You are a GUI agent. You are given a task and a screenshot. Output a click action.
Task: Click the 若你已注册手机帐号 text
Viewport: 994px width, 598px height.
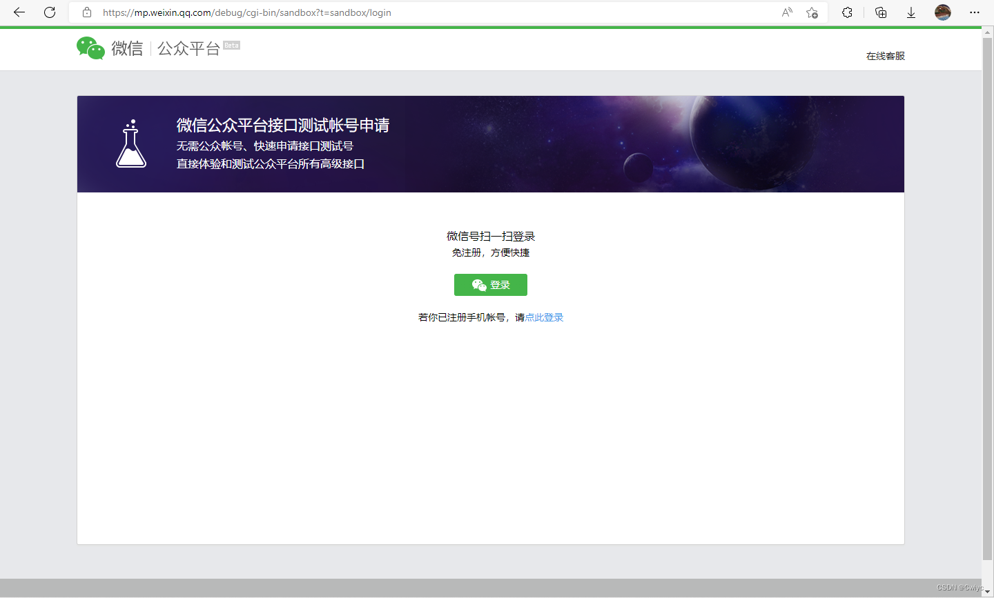[x=462, y=317]
